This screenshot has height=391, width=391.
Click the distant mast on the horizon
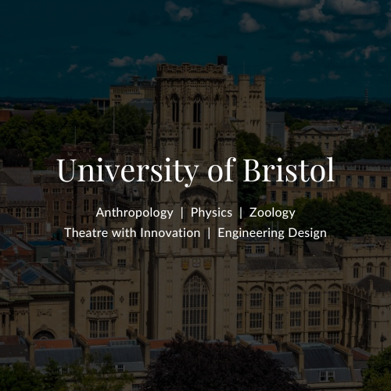pyautogui.click(x=367, y=96)
